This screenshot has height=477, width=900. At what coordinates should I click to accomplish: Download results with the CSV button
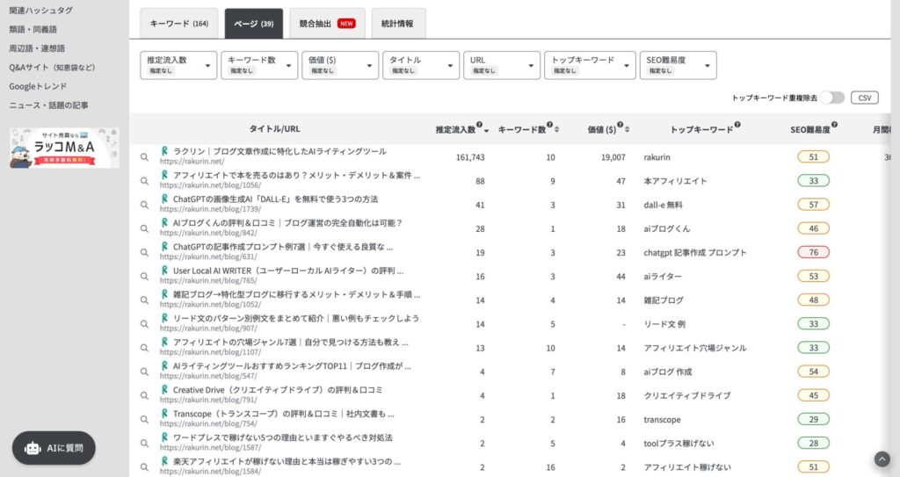pos(865,98)
